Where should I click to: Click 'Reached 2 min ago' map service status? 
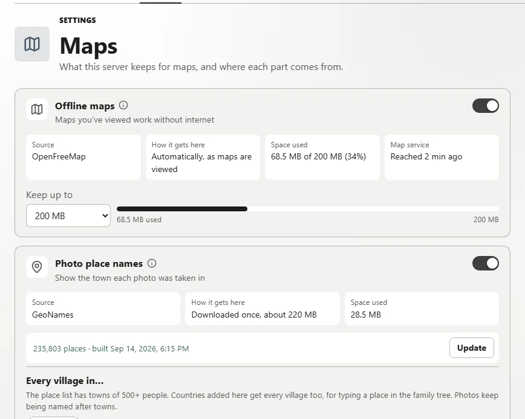click(x=426, y=157)
